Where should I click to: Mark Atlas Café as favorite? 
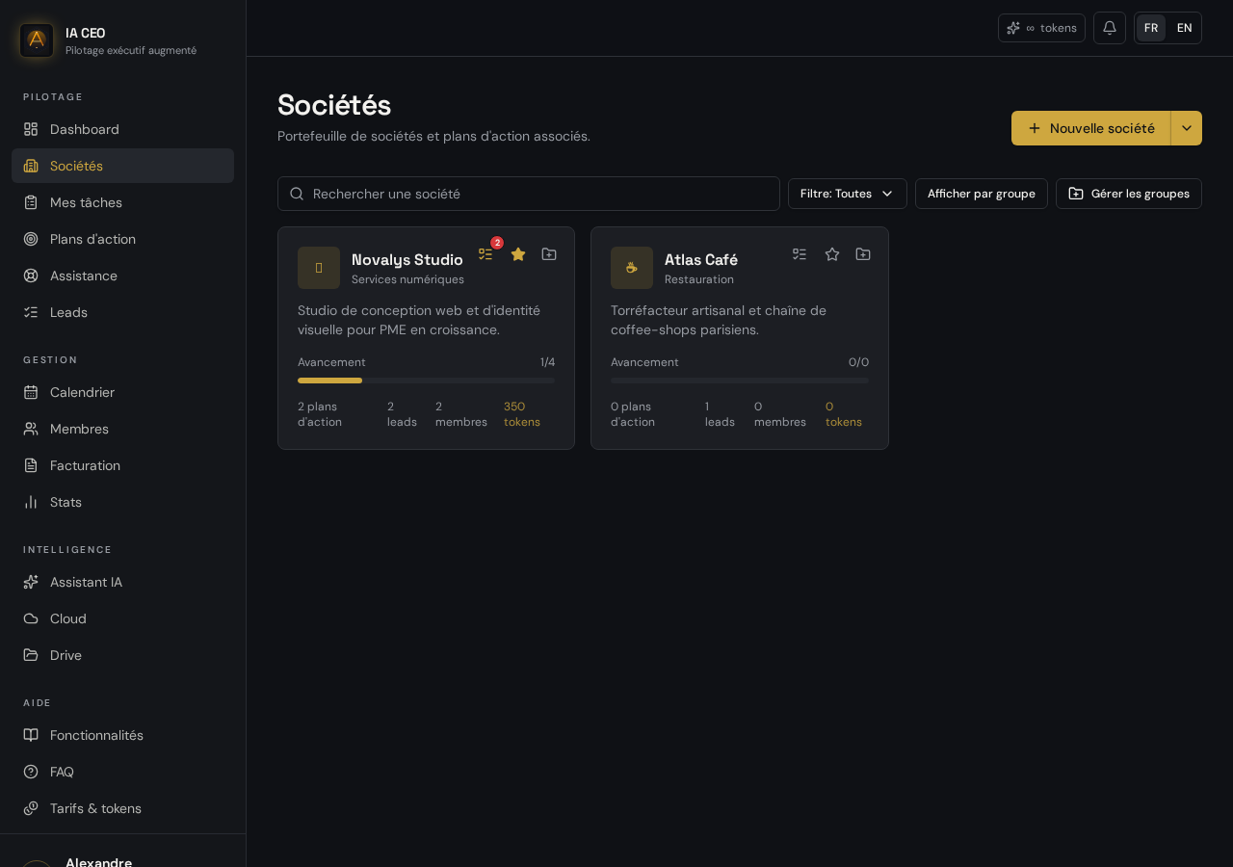tap(832, 254)
